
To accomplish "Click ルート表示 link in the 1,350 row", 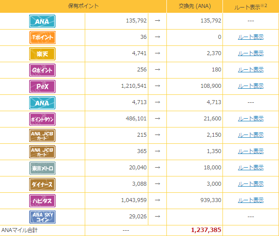I will (x=251, y=151).
